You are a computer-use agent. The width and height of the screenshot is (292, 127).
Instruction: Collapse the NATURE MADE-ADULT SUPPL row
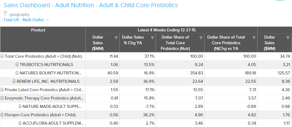20,106
